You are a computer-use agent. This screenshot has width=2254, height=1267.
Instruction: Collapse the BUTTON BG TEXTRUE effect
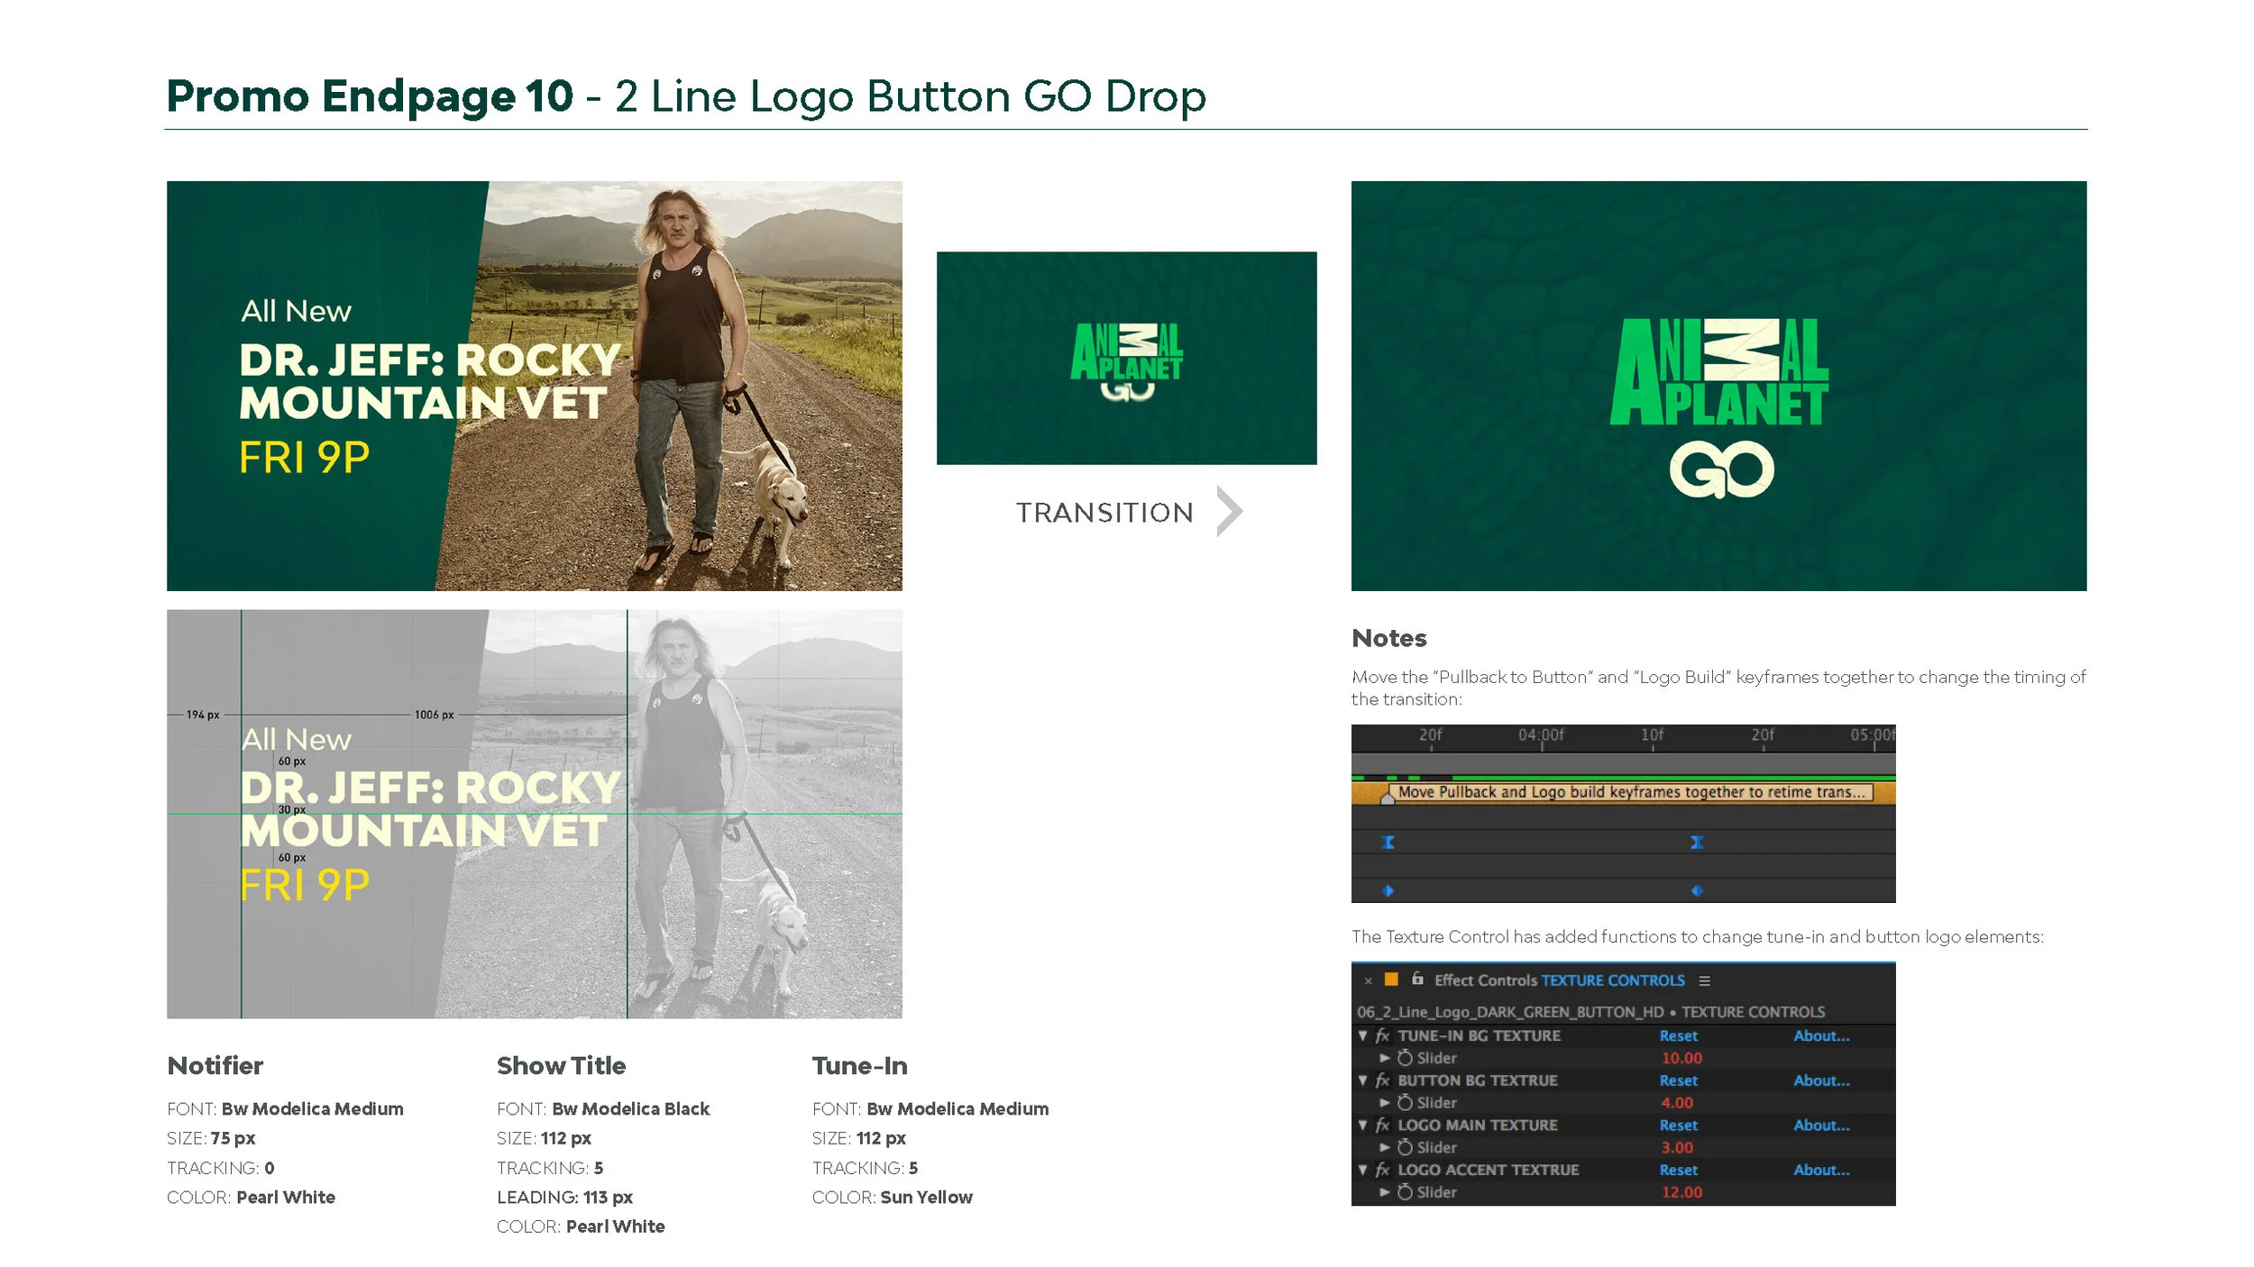1363,1080
